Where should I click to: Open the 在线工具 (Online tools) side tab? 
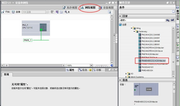(178, 33)
